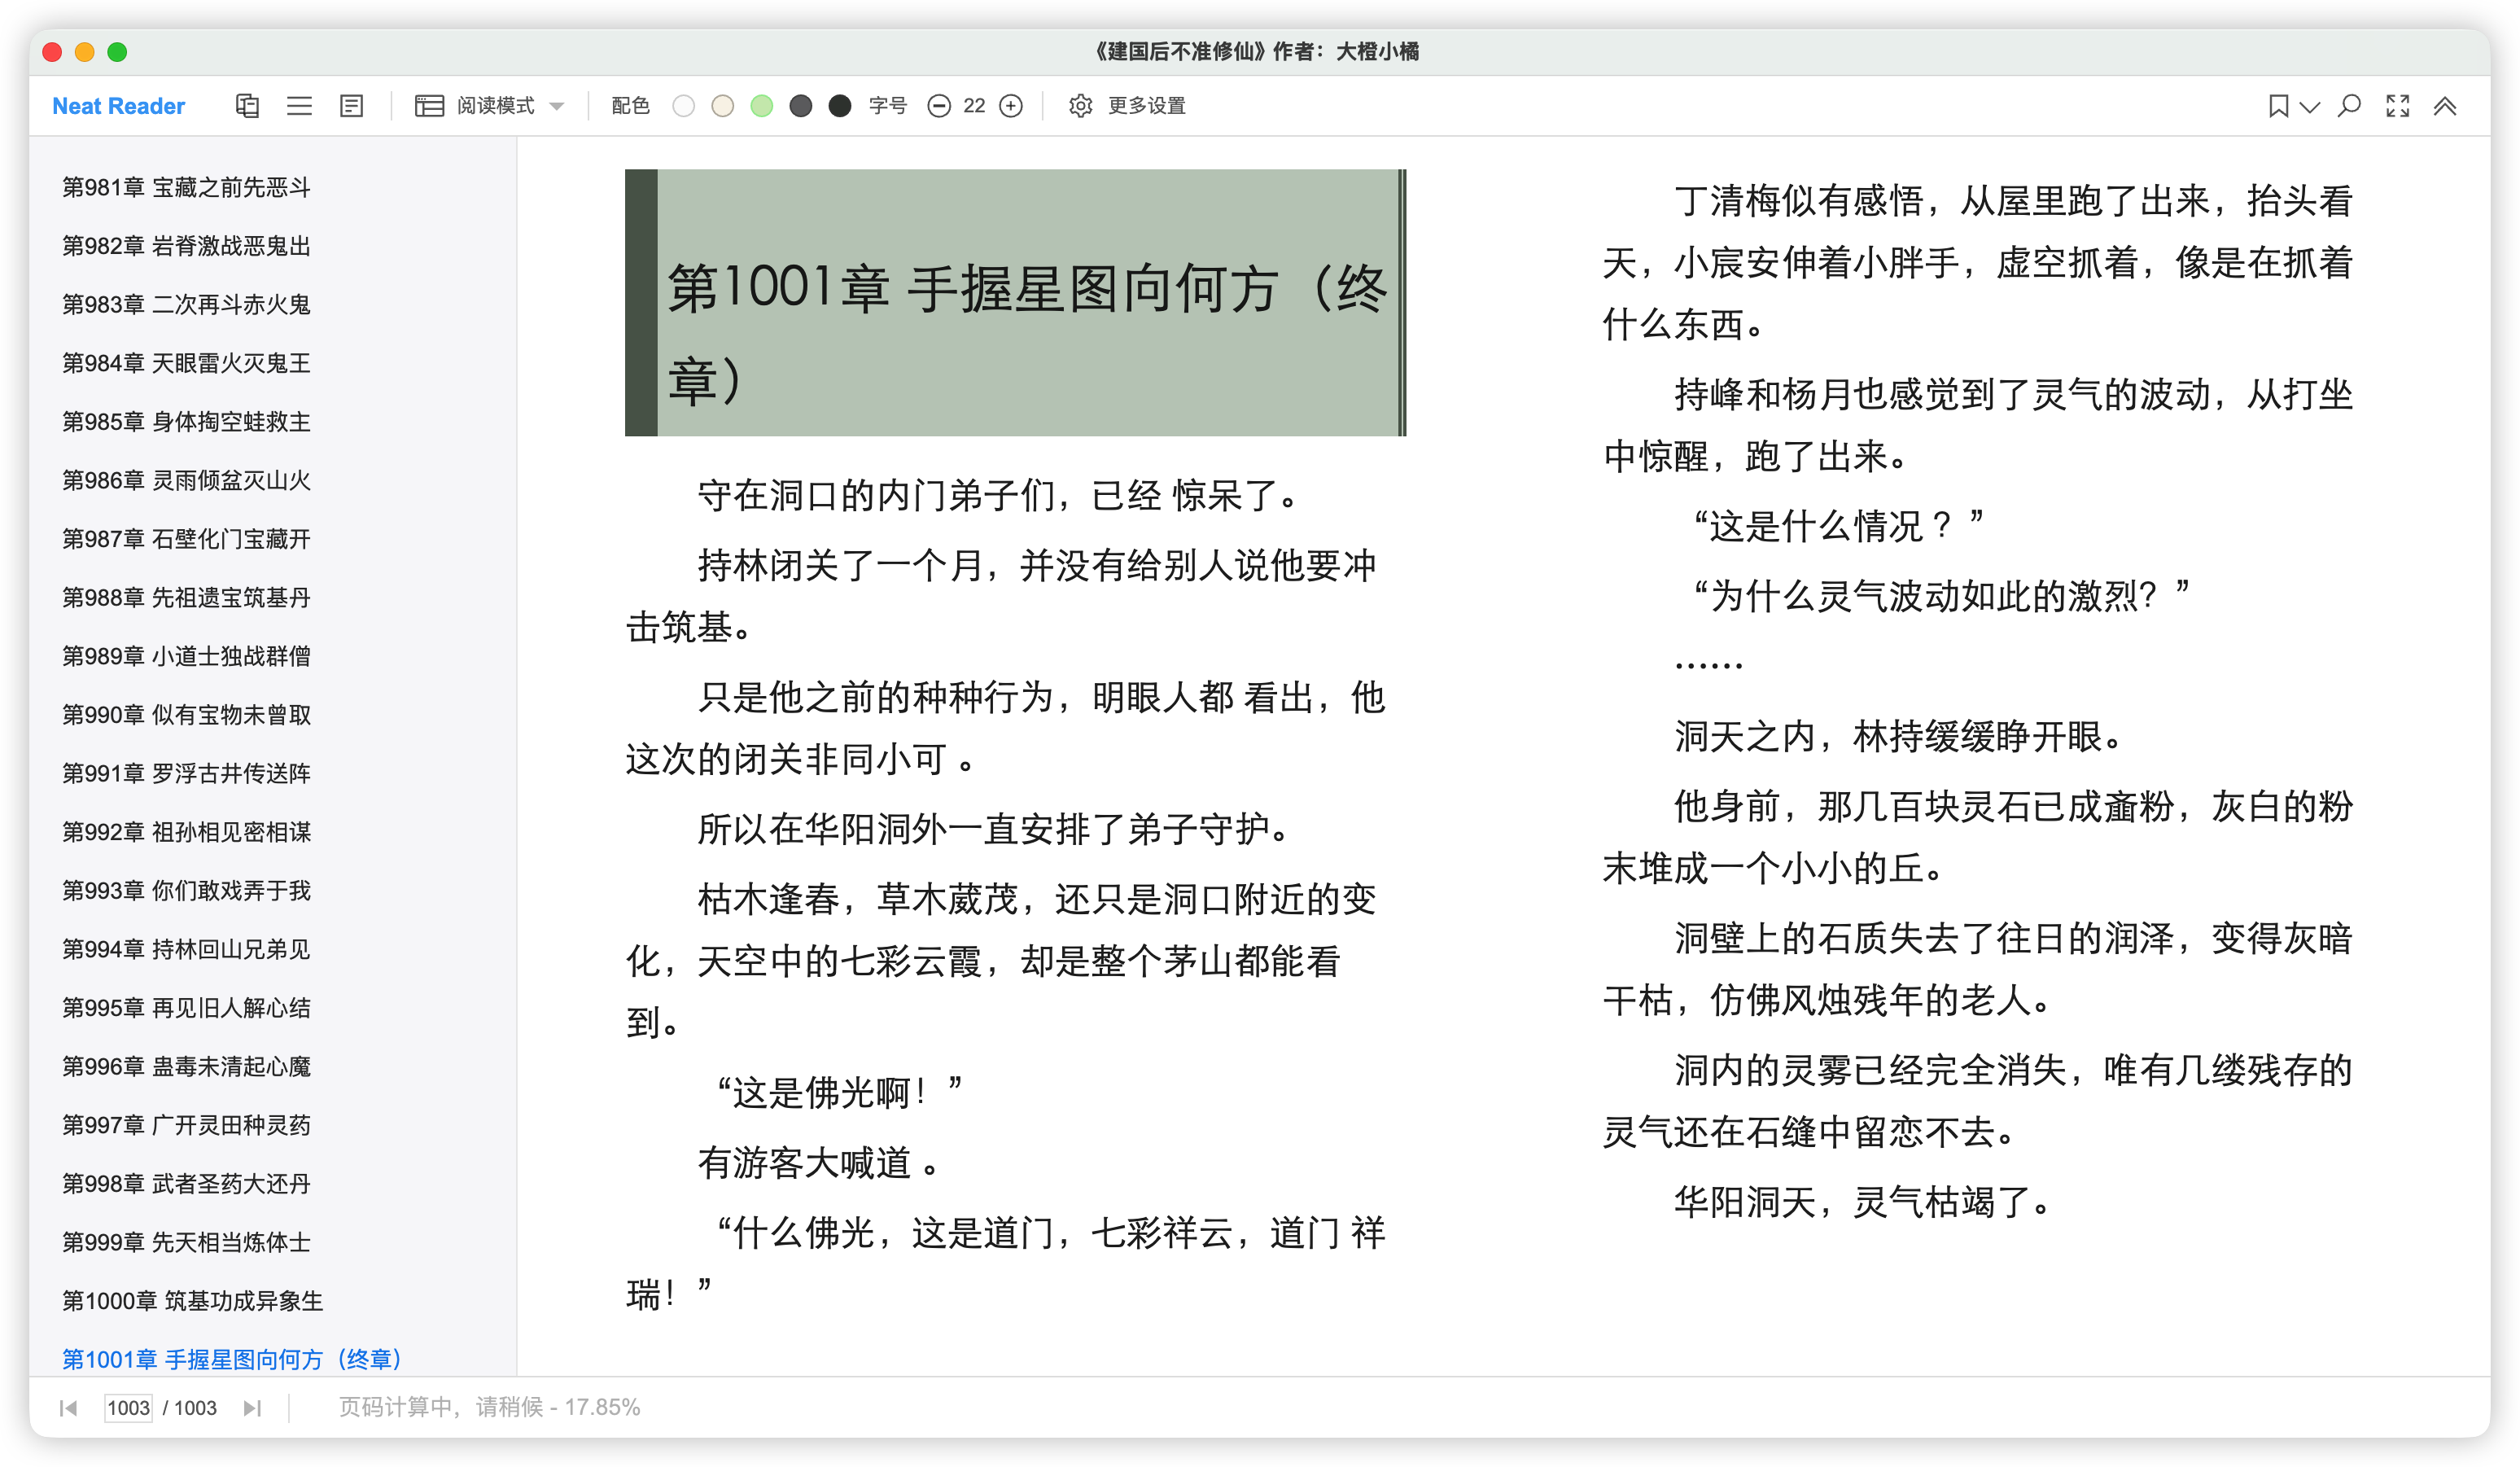
Task: Select the green color theme circle
Action: 762,106
